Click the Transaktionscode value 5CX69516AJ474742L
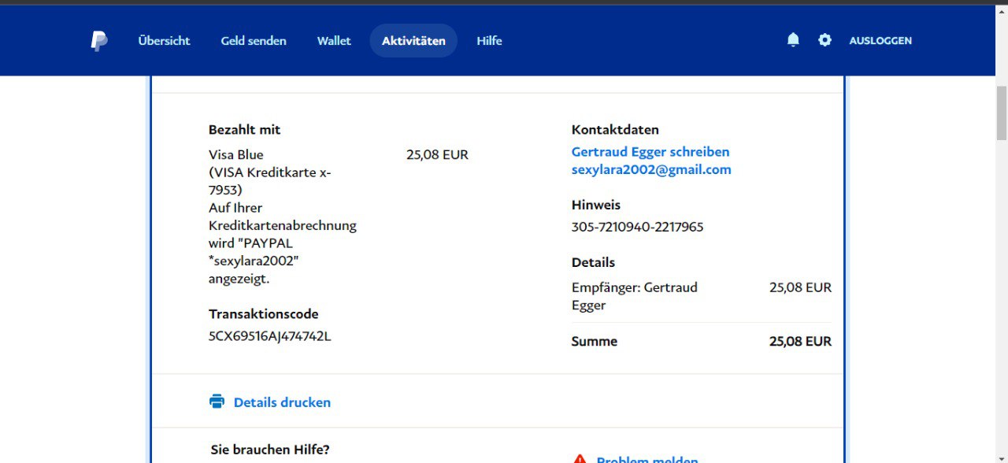 click(269, 336)
